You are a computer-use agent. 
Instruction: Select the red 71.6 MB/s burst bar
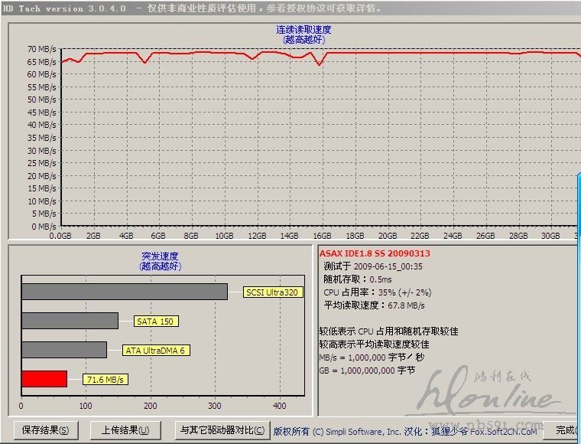(x=44, y=379)
